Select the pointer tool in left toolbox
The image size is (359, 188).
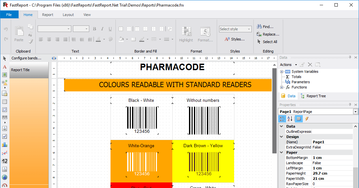click(5, 58)
